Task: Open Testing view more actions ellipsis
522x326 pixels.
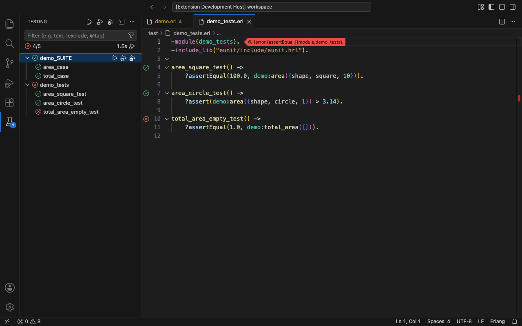Action: [132, 22]
